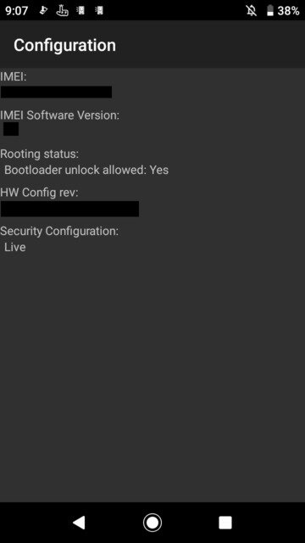The width and height of the screenshot is (305, 543).
Task: Tap the battery icon in status bar
Action: pyautogui.click(x=270, y=11)
